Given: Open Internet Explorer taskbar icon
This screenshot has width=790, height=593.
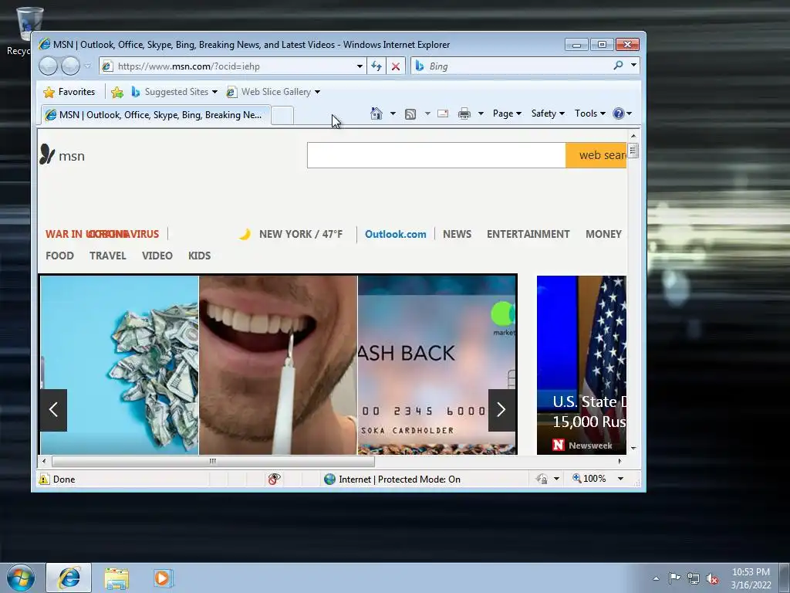Looking at the screenshot, I should (69, 578).
